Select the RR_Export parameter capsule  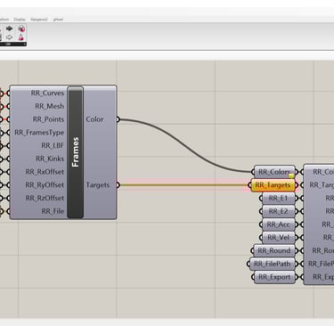[x=274, y=277]
